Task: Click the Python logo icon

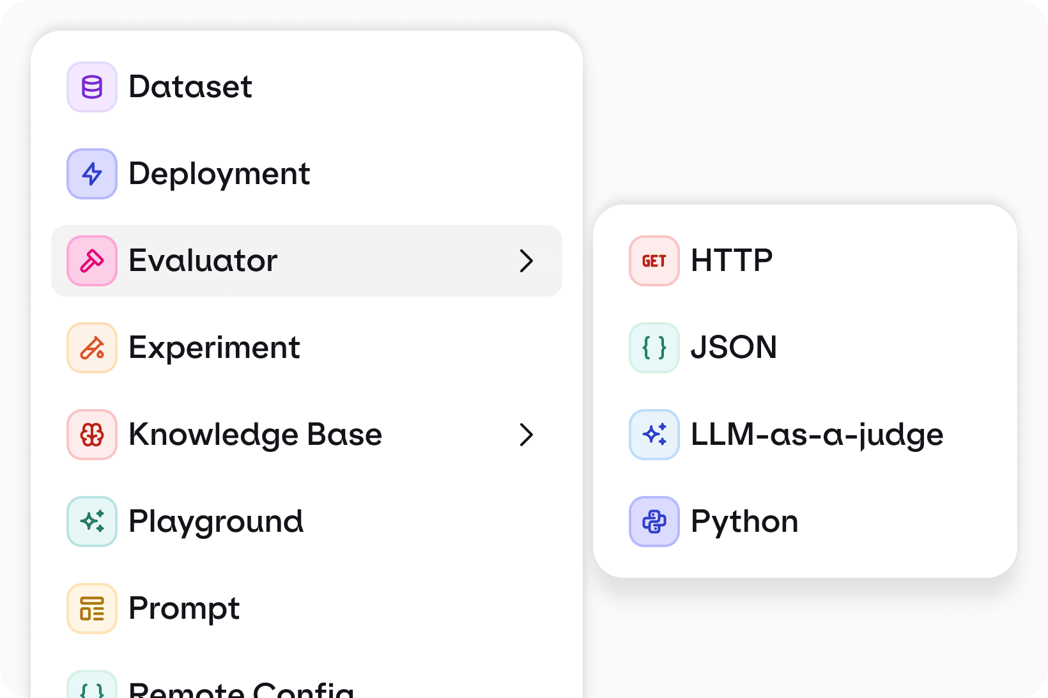Action: [654, 522]
